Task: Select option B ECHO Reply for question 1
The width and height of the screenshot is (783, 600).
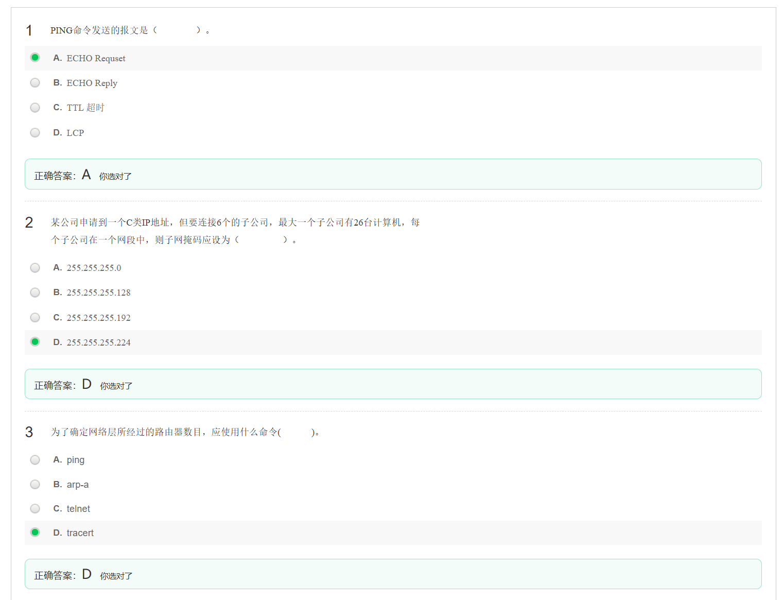Action: click(x=34, y=82)
